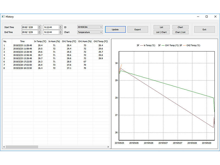Click CH1 Temp value 28.0 in row 6
This screenshot has height=165, width=220.
click(69, 62)
